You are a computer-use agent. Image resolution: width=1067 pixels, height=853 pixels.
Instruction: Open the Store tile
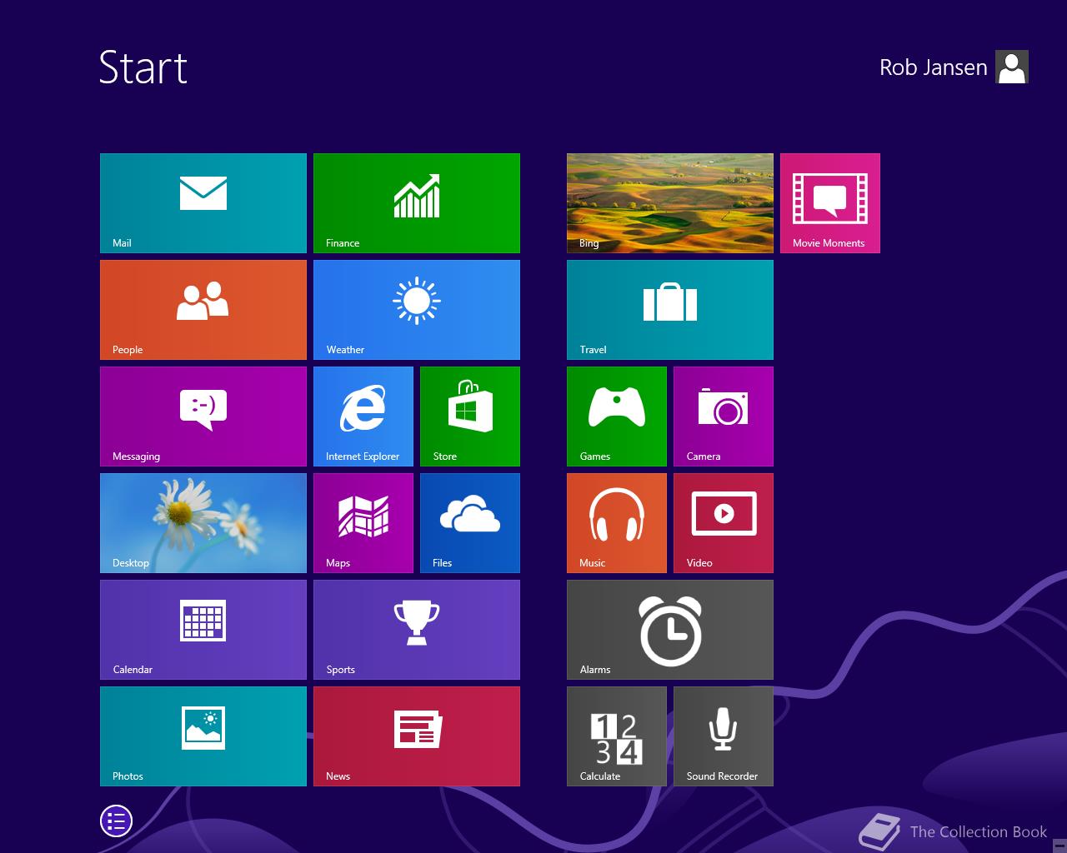point(470,417)
